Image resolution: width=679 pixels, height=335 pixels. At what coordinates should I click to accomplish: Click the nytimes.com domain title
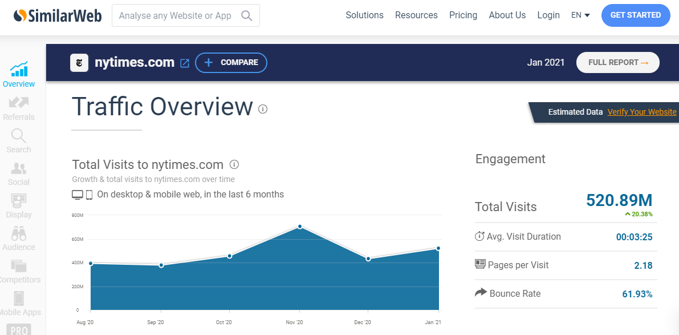pos(135,62)
